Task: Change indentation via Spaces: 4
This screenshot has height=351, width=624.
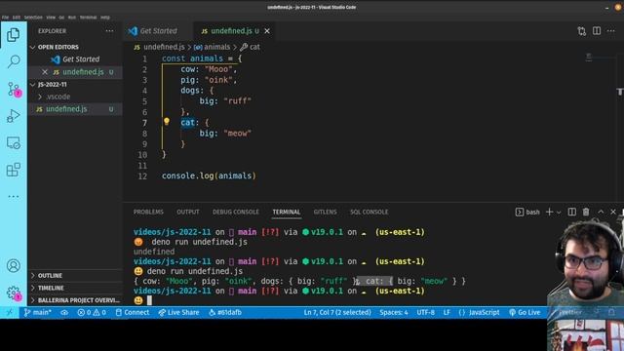Action: coord(394,312)
